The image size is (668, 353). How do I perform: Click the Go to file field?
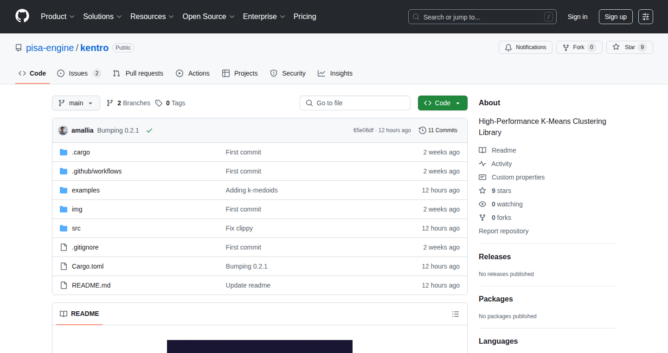[355, 103]
